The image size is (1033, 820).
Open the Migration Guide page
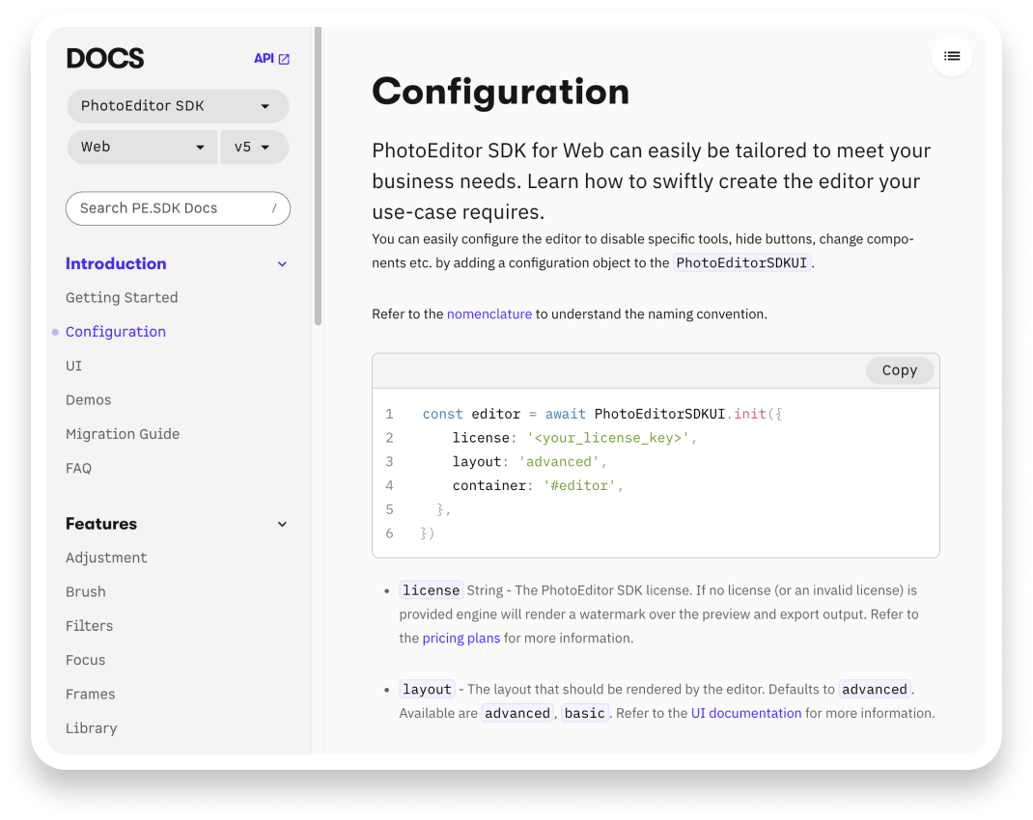123,434
